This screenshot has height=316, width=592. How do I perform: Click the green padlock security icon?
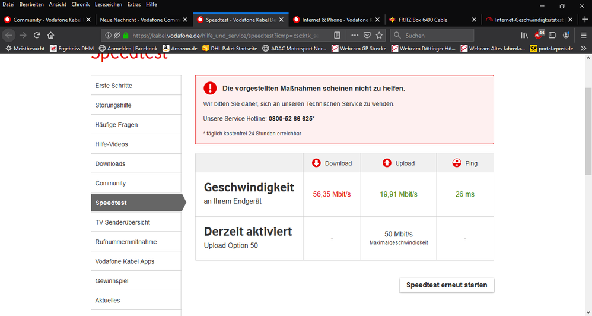tap(126, 35)
